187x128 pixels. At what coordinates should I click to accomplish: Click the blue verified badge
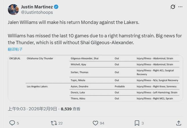point(57,7)
